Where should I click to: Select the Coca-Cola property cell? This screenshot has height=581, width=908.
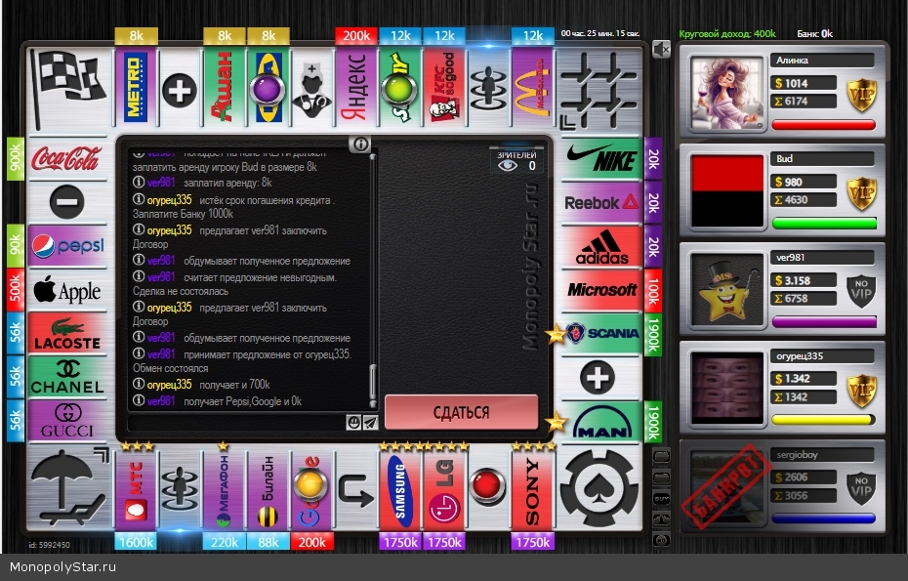click(x=67, y=158)
